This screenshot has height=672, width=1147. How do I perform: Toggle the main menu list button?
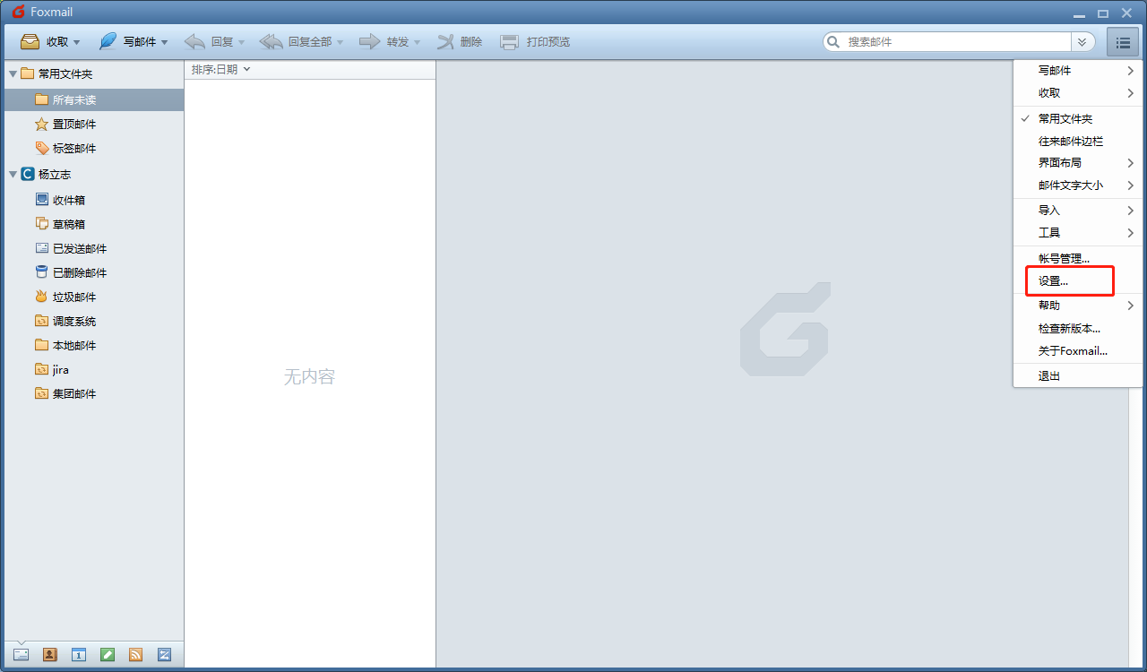click(1123, 41)
